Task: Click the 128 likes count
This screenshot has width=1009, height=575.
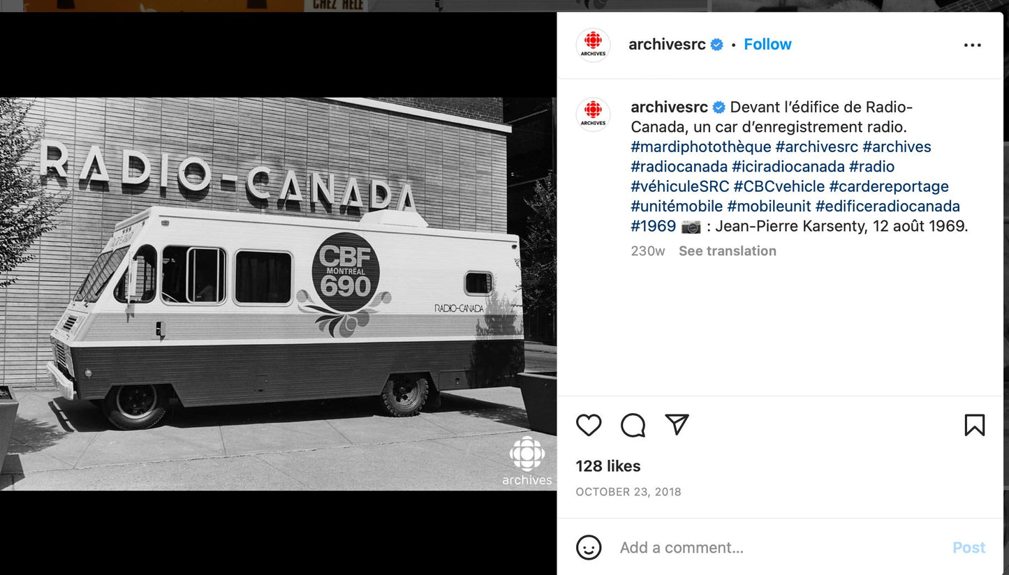Action: click(608, 466)
